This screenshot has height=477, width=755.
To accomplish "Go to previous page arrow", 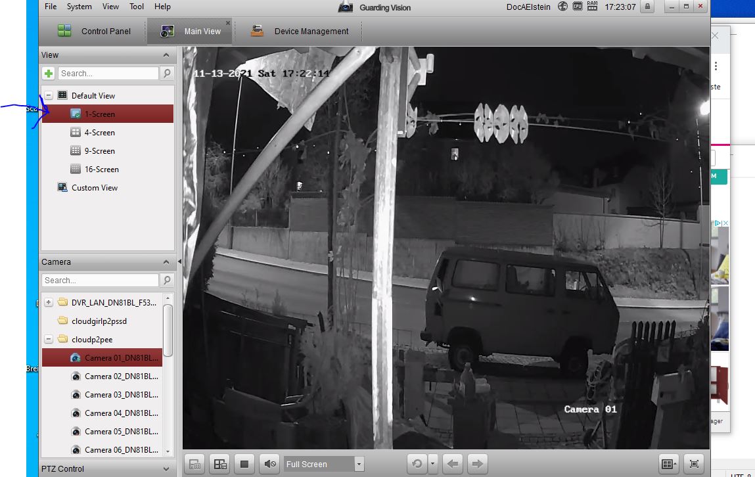I will click(452, 464).
